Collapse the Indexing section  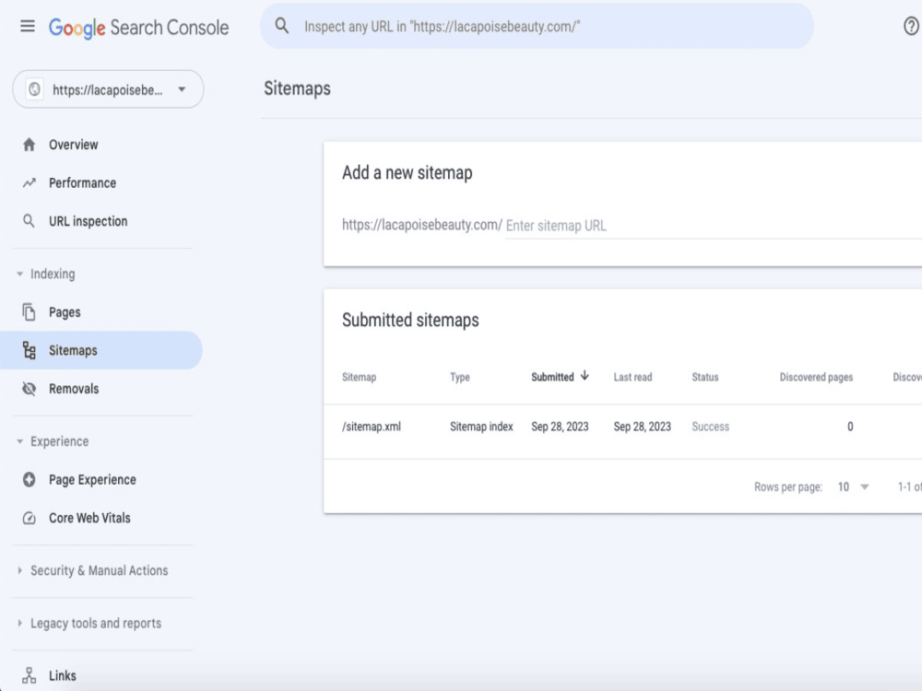(x=20, y=274)
